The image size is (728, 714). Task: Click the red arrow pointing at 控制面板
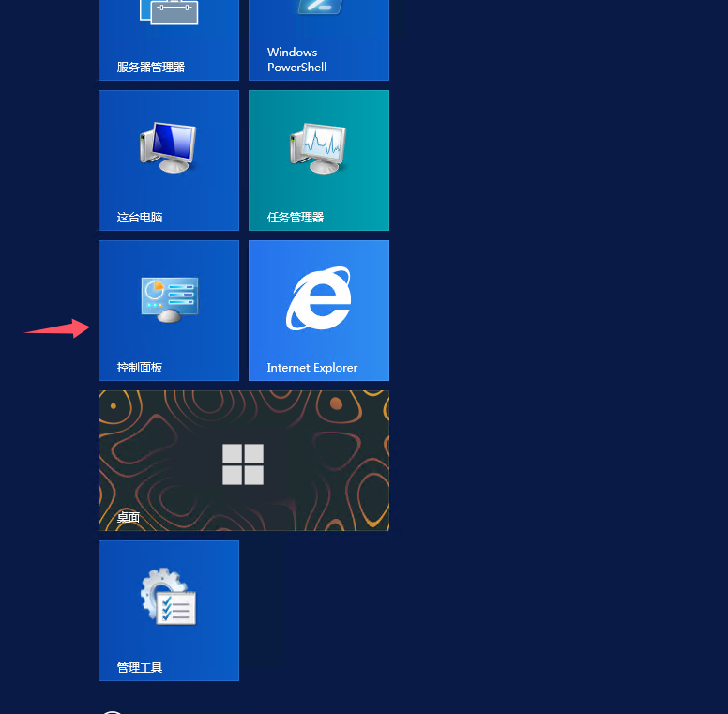[58, 328]
